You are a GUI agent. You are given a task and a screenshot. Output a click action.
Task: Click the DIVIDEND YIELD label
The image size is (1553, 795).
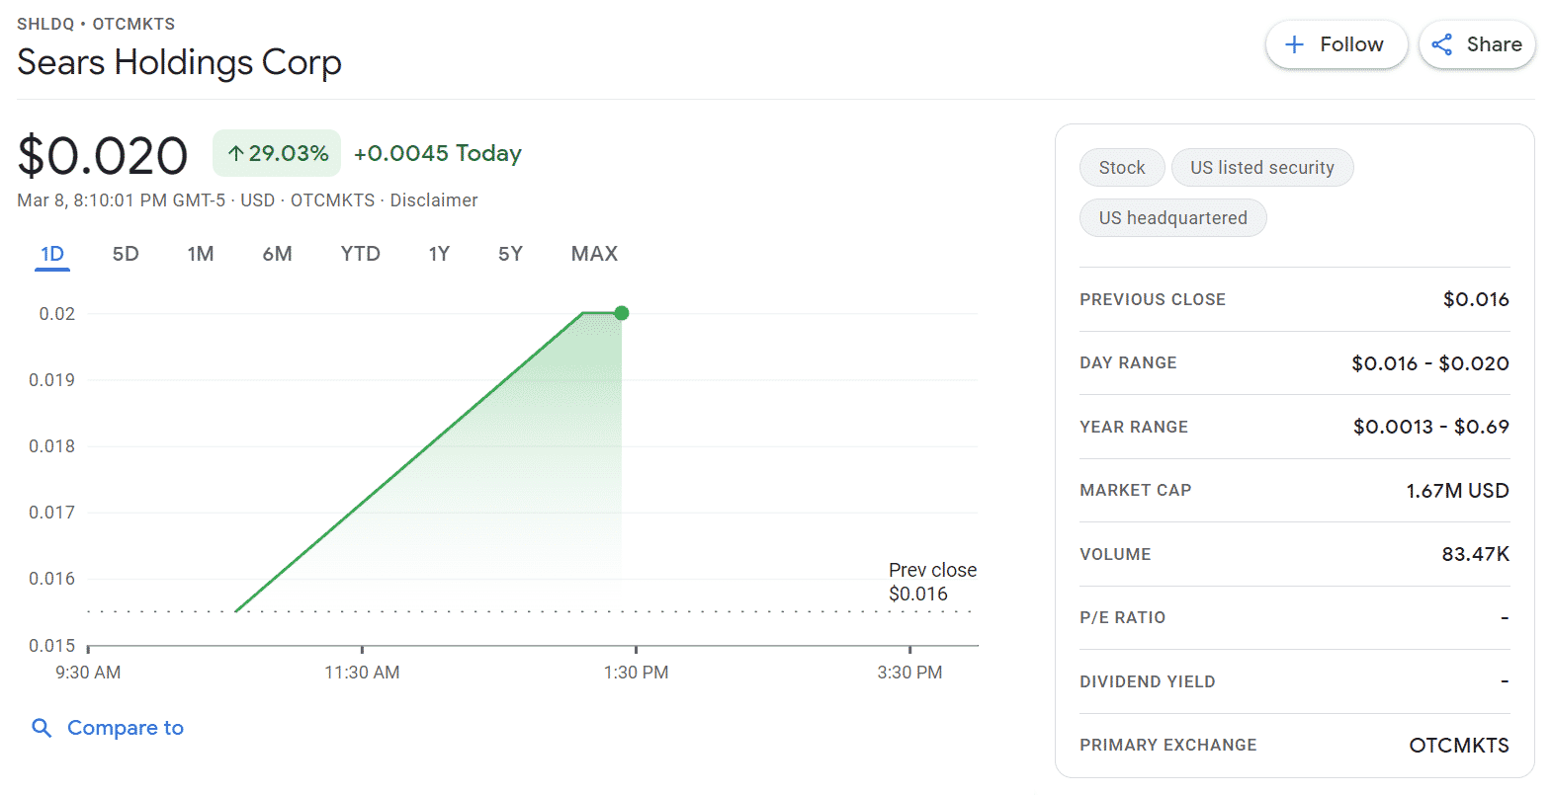1148,681
